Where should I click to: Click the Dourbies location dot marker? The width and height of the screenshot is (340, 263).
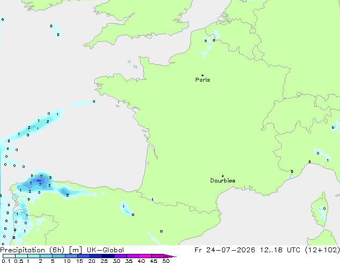(x=223, y=176)
